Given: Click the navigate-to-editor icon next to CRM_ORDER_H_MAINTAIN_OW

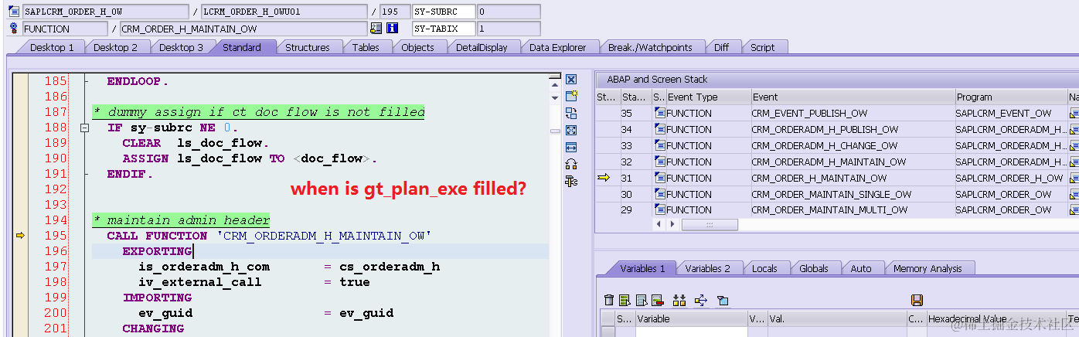Looking at the screenshot, I should (376, 29).
